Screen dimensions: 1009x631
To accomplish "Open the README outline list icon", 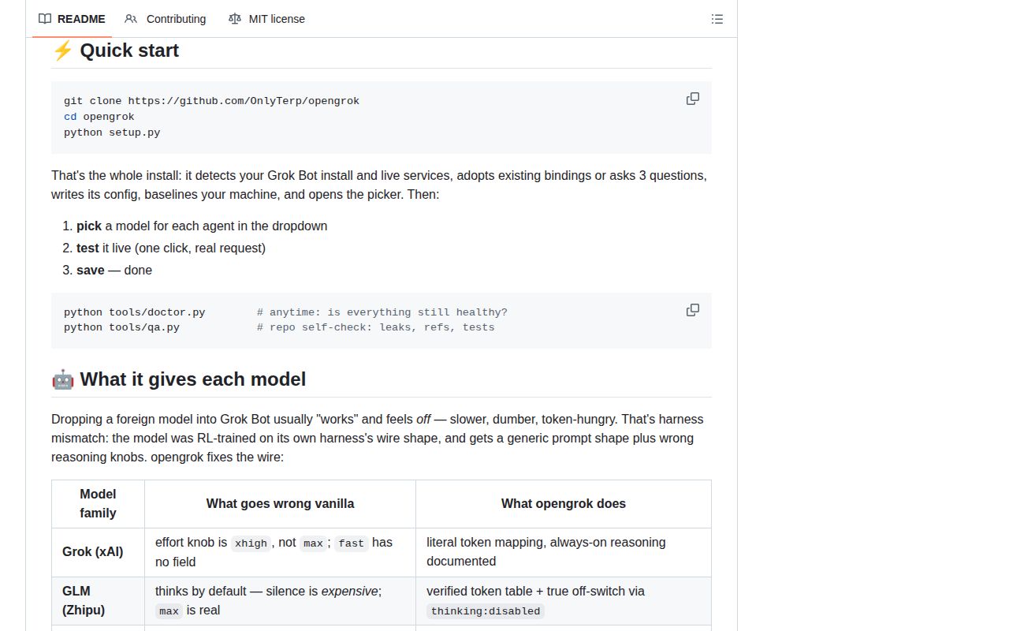I will 717,19.
